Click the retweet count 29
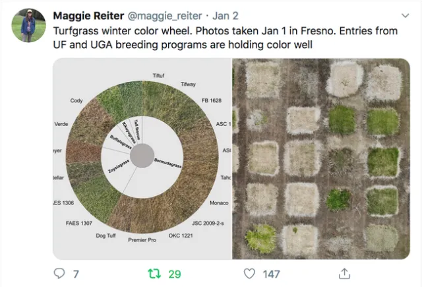This screenshot has width=422, height=287. tap(174, 273)
